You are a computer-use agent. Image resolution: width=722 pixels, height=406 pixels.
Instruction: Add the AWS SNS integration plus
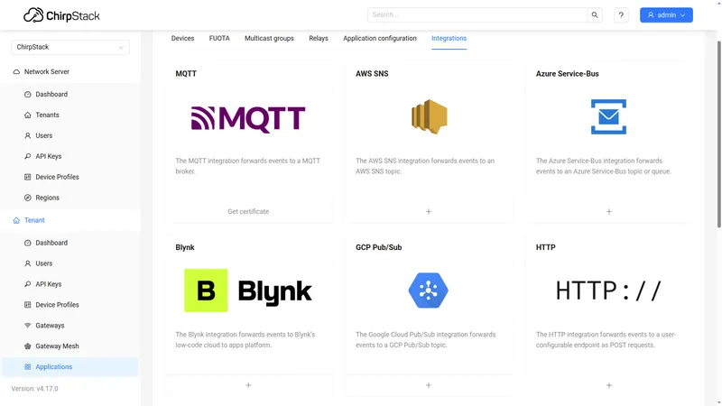pyautogui.click(x=429, y=212)
